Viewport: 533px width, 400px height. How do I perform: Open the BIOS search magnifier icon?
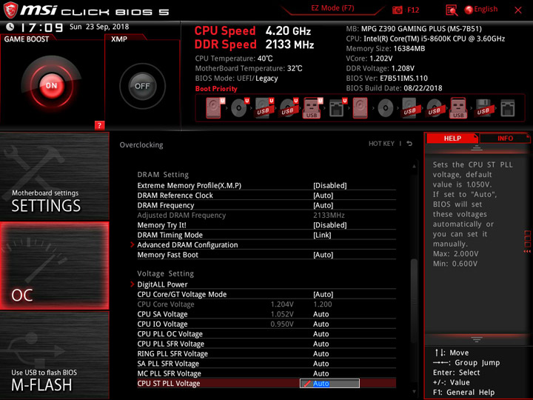(452, 10)
